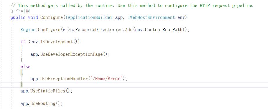This screenshot has height=109, width=268.
Task: Click the IsDevelopment method call
Action: coord(57,42)
